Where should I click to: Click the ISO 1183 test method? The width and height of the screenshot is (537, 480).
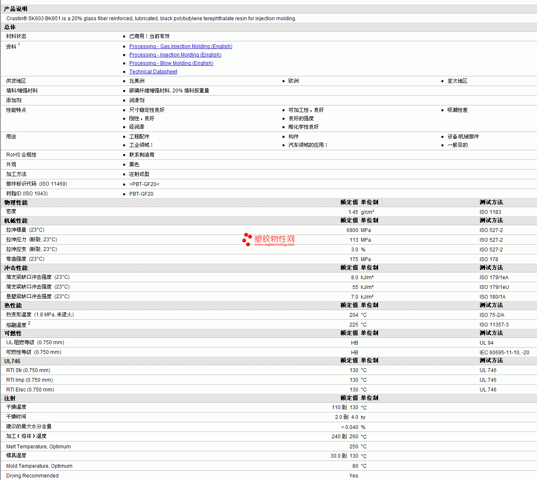[490, 212]
